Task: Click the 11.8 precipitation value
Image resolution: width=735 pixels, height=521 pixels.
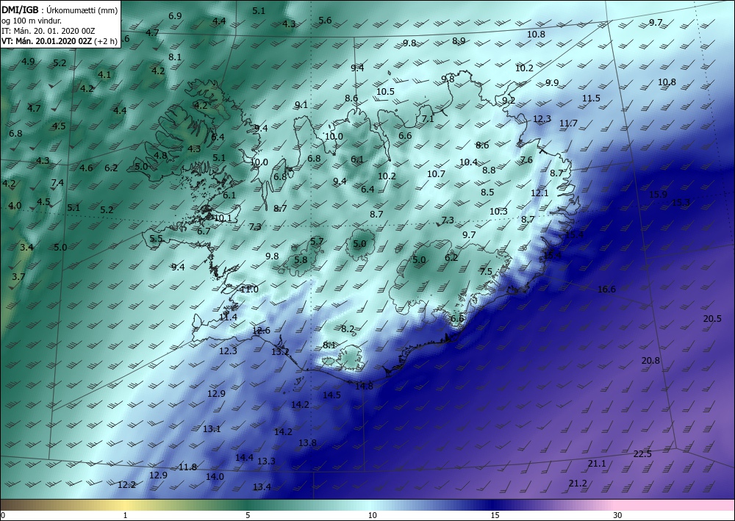Action: [187, 467]
